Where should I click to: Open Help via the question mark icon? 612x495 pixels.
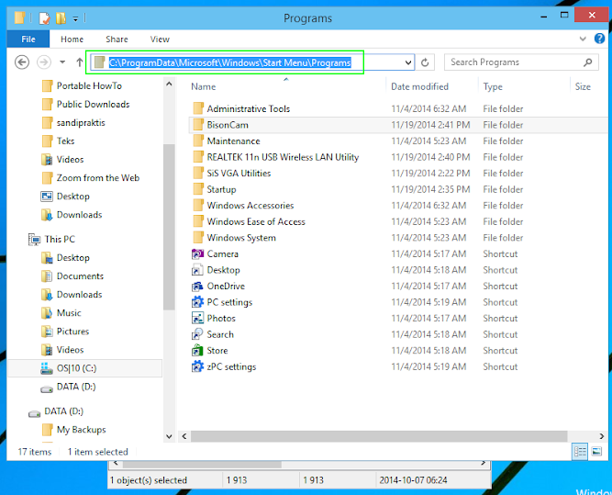coord(599,39)
